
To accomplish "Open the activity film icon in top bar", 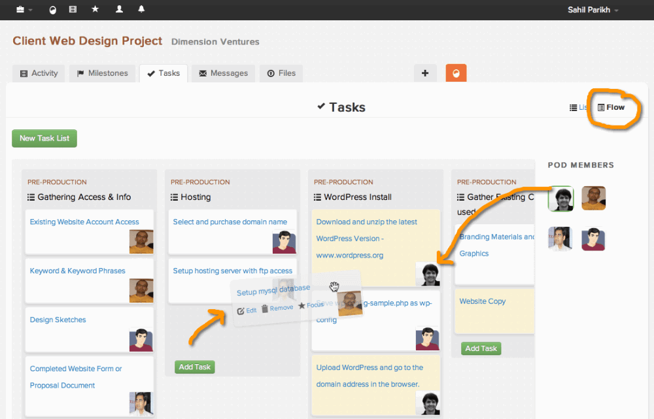I will [x=73, y=9].
